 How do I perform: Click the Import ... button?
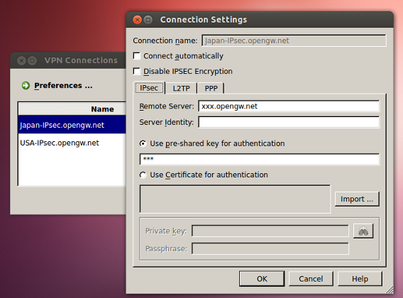tap(357, 199)
